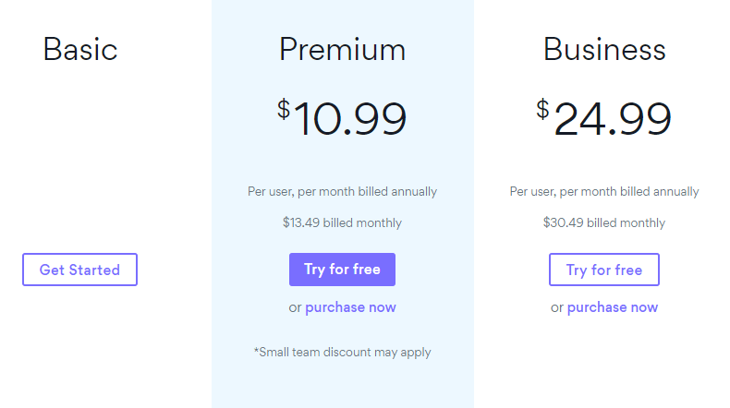
Task: Click the filled Try for free button under Premium
Action: pos(342,270)
